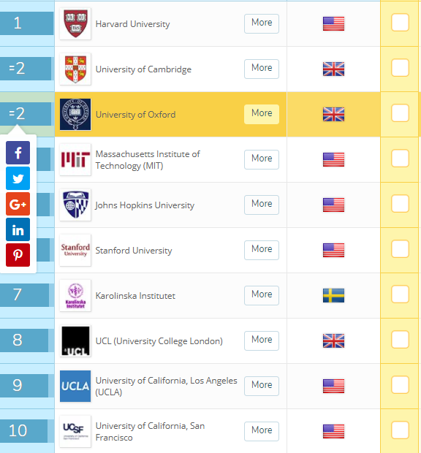Open the University of Oxford link

point(135,115)
